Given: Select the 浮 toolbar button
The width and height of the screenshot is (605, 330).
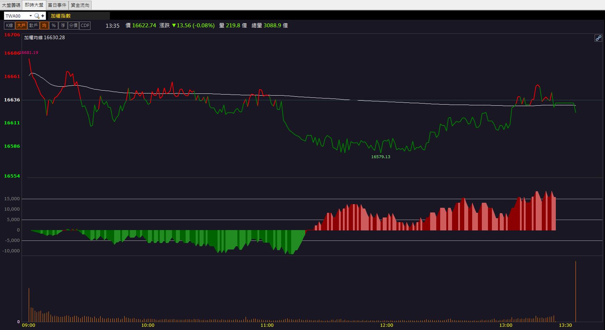Looking at the screenshot, I should point(63,26).
